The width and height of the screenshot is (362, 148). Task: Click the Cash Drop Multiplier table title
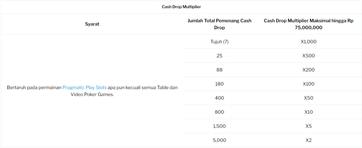click(x=181, y=7)
